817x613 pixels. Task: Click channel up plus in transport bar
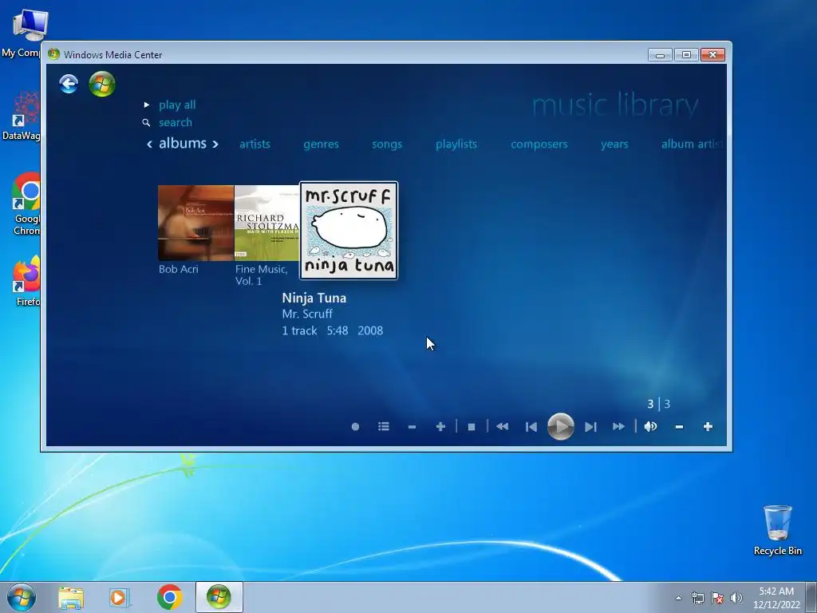click(440, 427)
